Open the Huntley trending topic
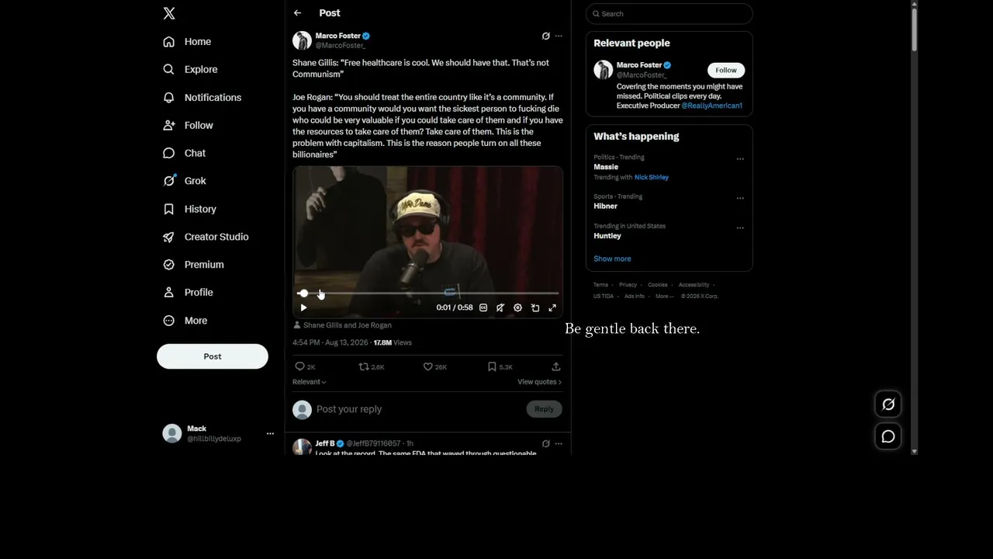Image resolution: width=993 pixels, height=559 pixels. tap(607, 236)
